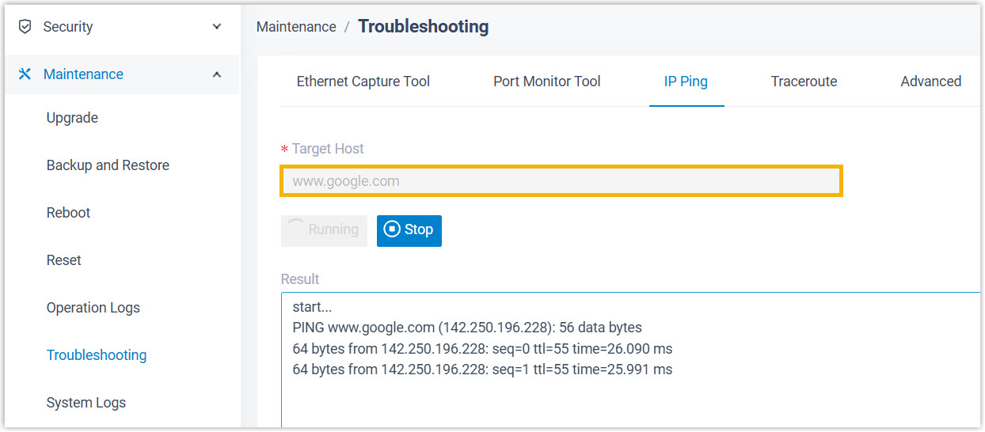Navigate to Backup and Restore
The width and height of the screenshot is (985, 432).
(x=108, y=165)
